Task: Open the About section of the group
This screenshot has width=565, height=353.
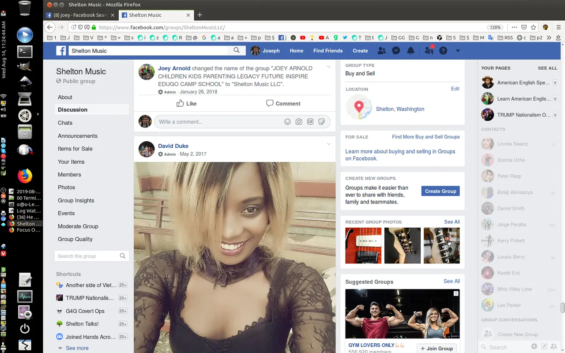Action: coord(65,97)
